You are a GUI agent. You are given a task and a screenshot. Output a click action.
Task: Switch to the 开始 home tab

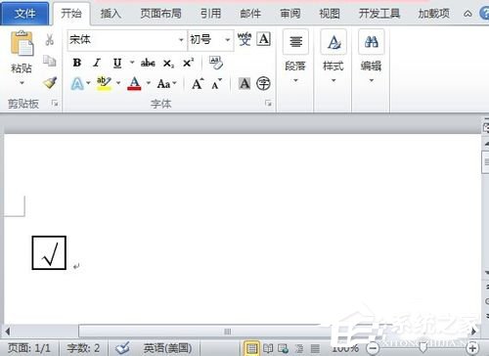click(71, 14)
